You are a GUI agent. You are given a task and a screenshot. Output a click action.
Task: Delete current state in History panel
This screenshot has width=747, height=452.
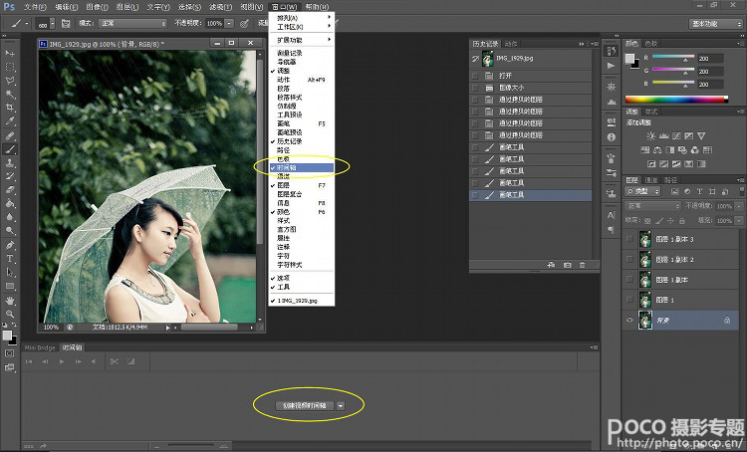583,265
